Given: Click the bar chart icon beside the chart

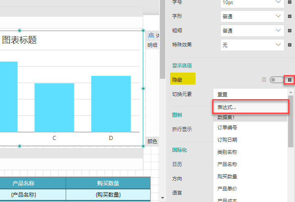Looking at the screenshot, I should coord(150,36).
